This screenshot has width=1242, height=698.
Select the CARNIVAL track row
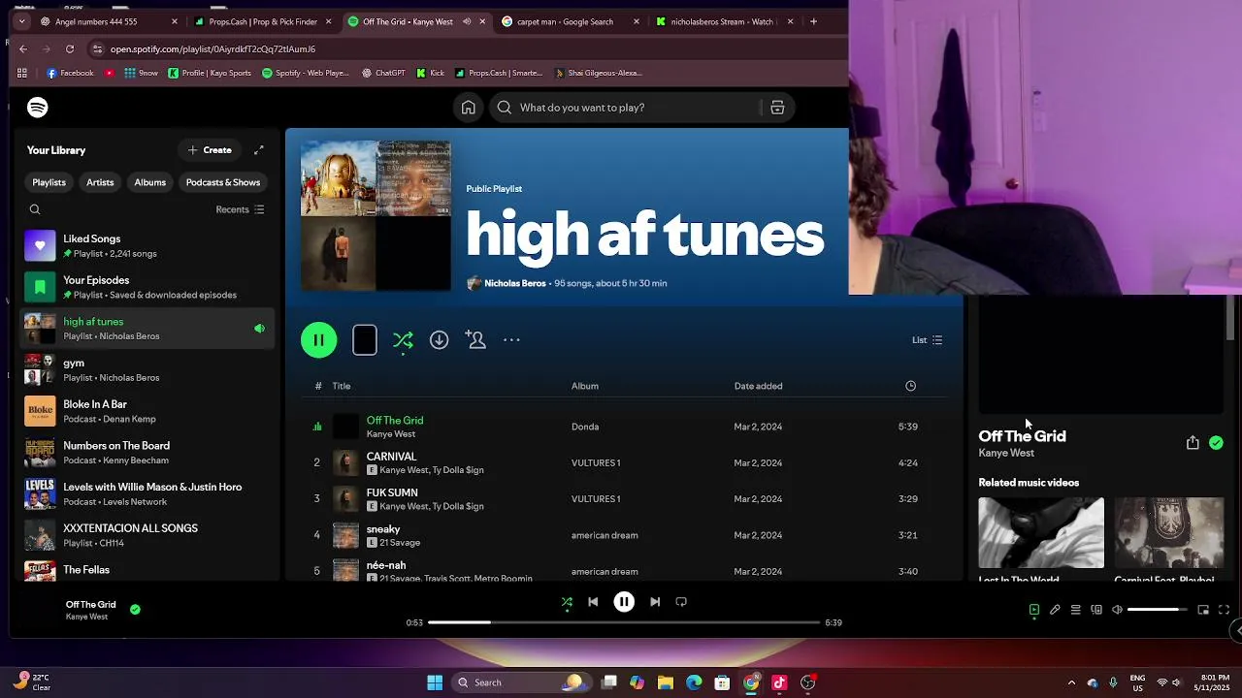tap(624, 462)
